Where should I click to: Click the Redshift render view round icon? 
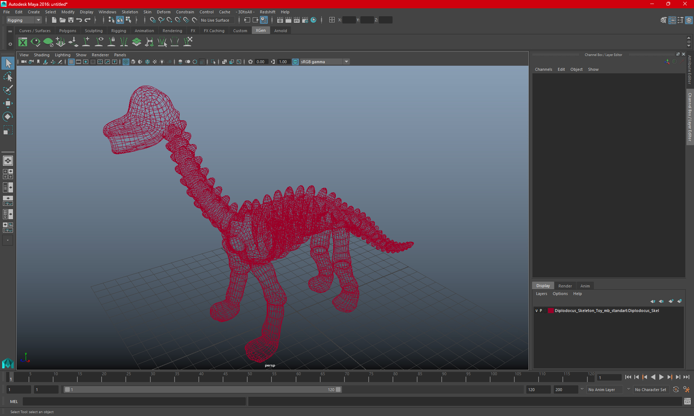click(x=314, y=20)
